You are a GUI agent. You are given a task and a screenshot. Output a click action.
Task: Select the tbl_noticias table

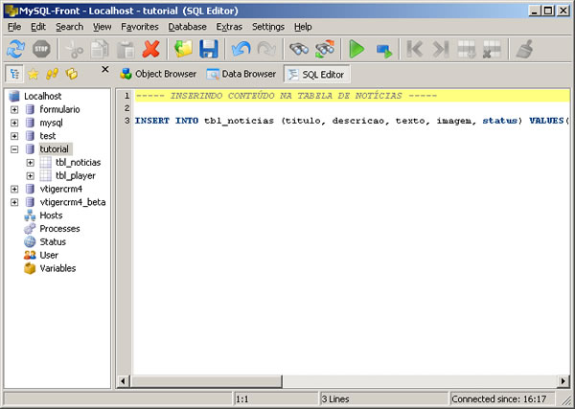[x=79, y=162]
